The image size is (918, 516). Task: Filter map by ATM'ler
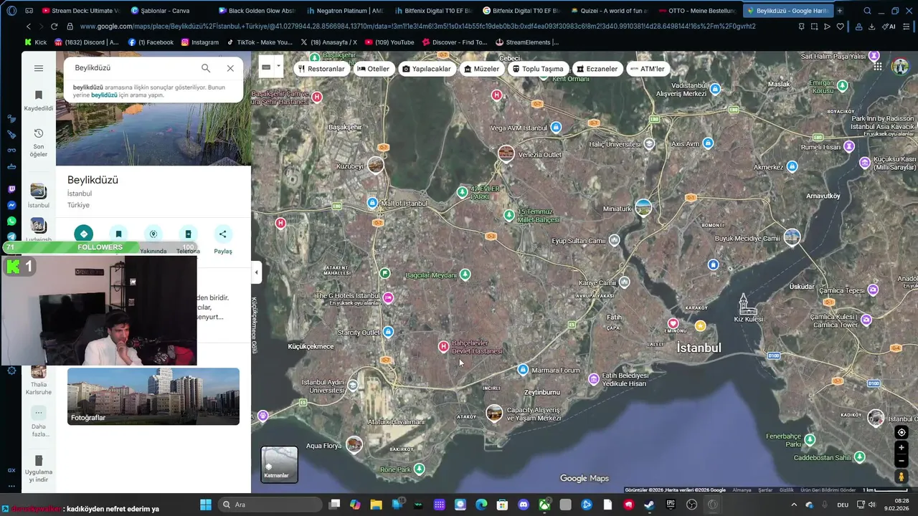click(647, 69)
